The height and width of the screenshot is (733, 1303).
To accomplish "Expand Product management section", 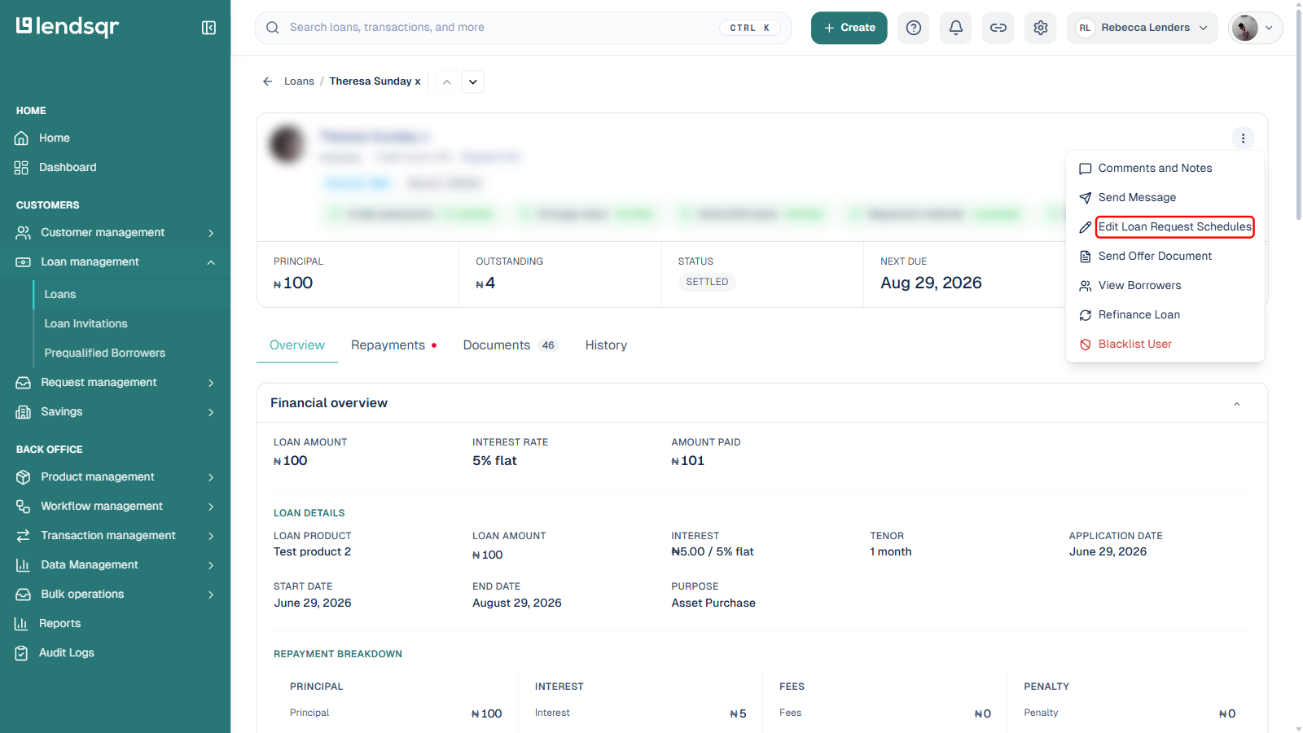I will coord(115,476).
